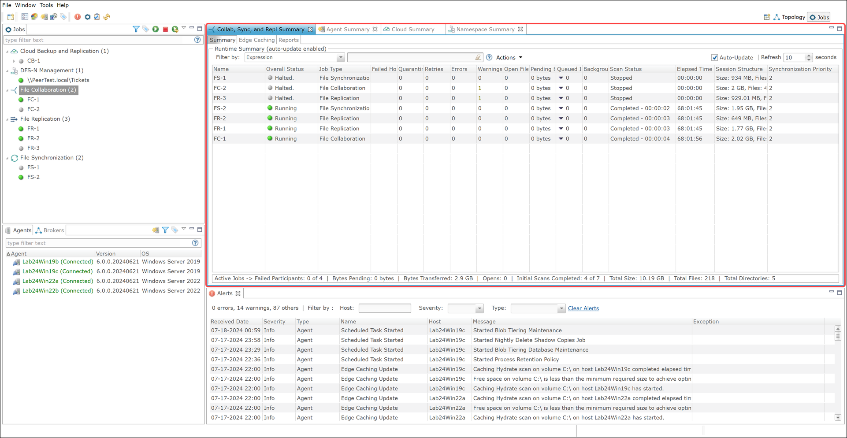Click the tag icon in main toolbar
Screen dimensions: 847x438
point(63,17)
